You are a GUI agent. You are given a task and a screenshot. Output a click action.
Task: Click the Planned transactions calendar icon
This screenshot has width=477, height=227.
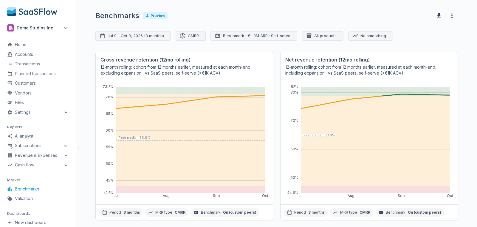[10, 74]
